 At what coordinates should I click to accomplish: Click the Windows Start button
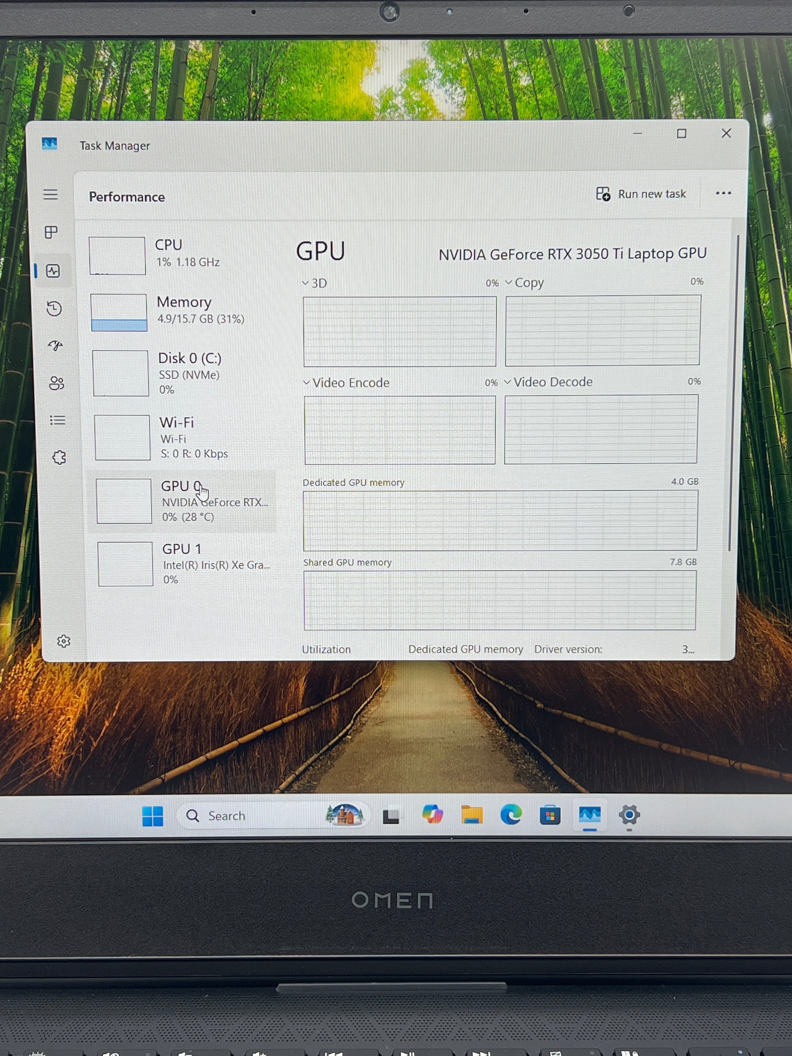coord(153,816)
